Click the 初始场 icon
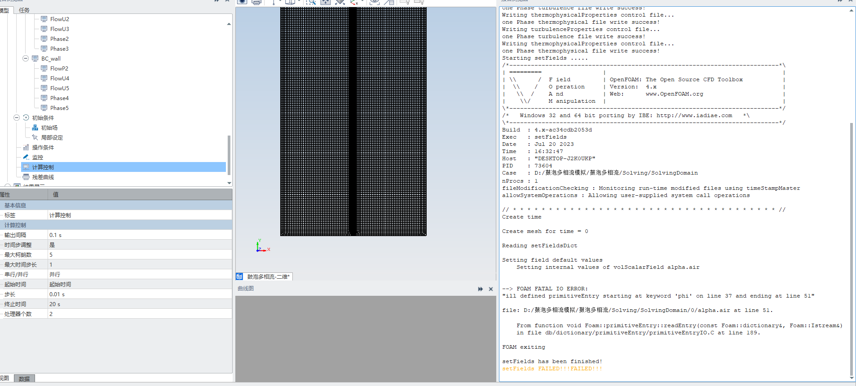Image resolution: width=856 pixels, height=386 pixels. coord(35,127)
